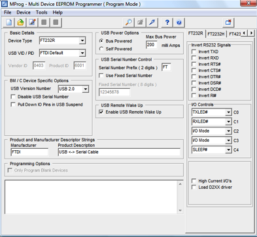Select the Self Powered radio button
The width and height of the screenshot is (257, 237).
[101, 49]
